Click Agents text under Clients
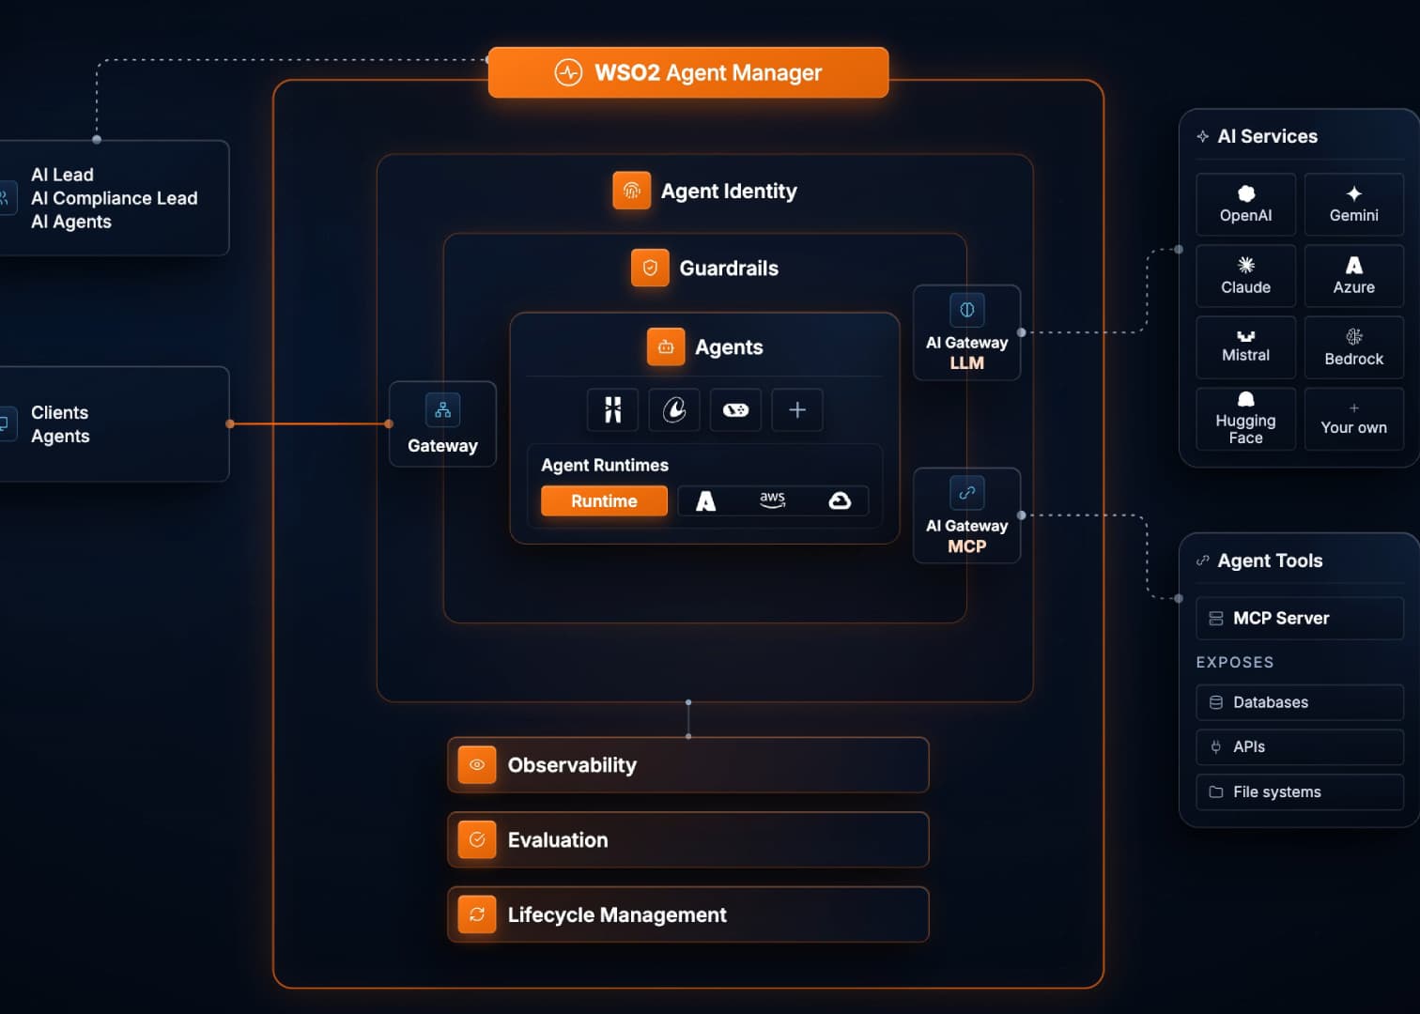1420x1014 pixels. [x=60, y=437]
